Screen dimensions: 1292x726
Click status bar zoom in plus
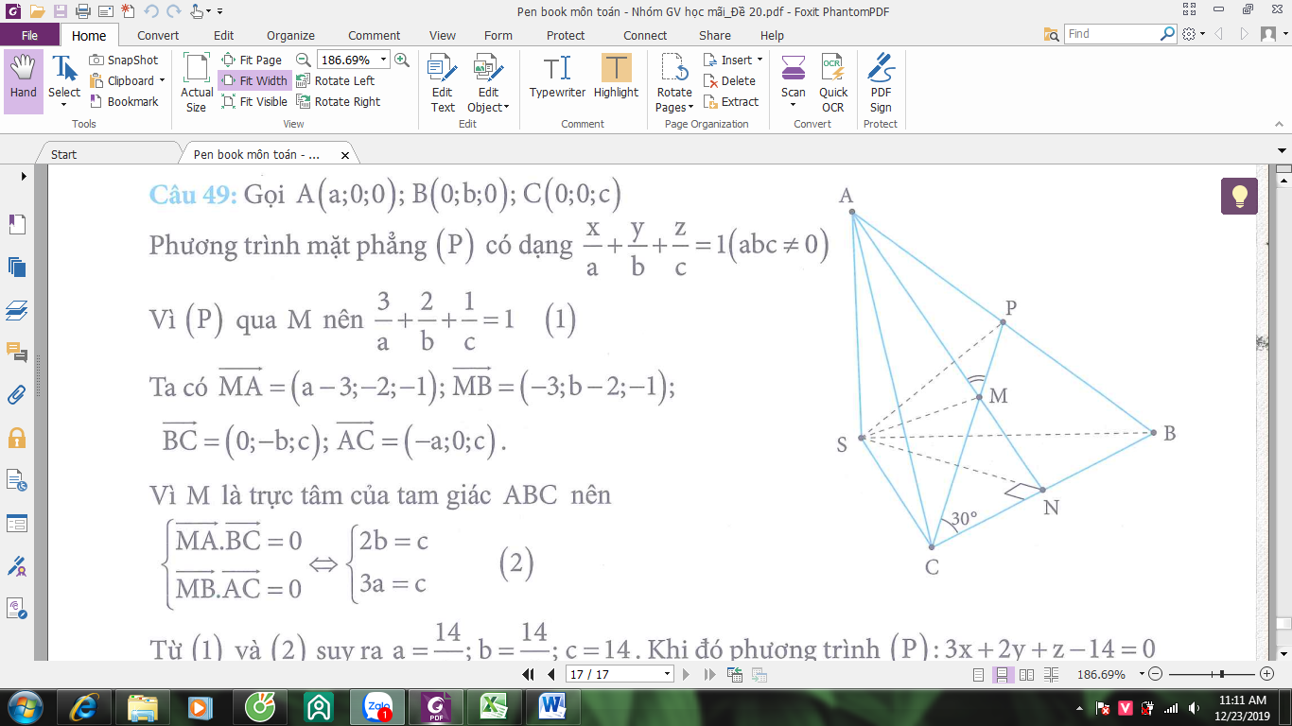click(1267, 674)
